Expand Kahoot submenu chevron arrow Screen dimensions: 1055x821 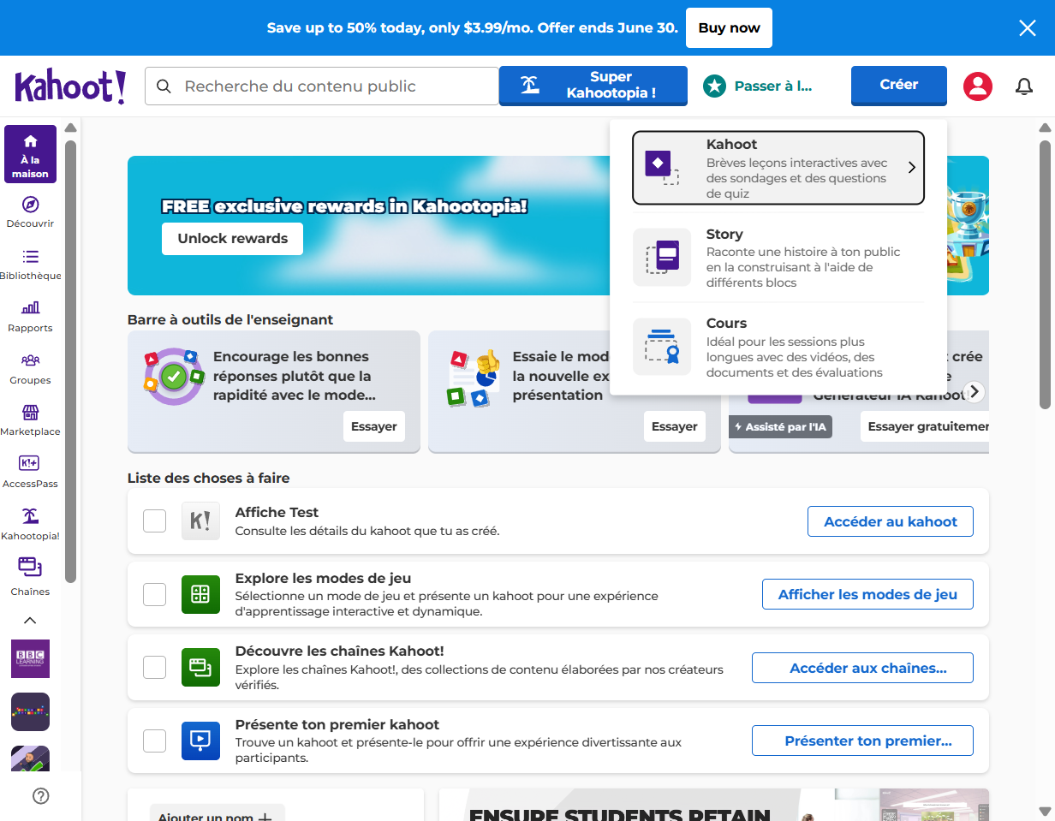(x=911, y=168)
